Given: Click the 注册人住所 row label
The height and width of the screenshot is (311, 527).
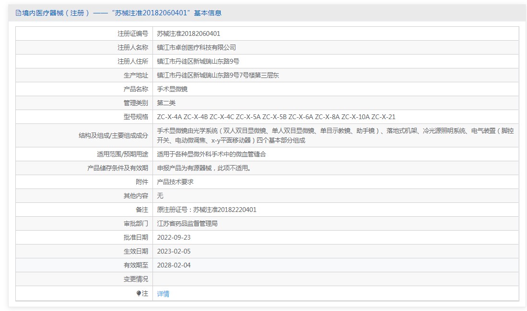Looking at the screenshot, I should 133,61.
